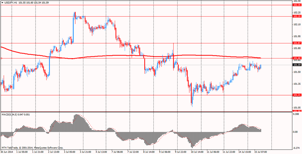This screenshot has height=154, width=302.
Task: Click the black 101.59 current price label
Action: [297, 65]
